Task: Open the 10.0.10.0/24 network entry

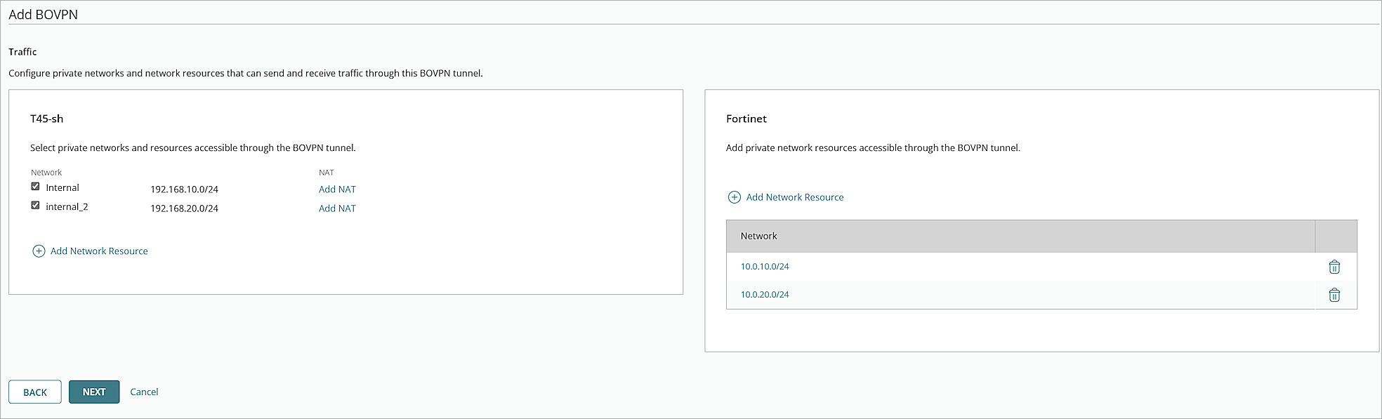Action: click(x=765, y=267)
